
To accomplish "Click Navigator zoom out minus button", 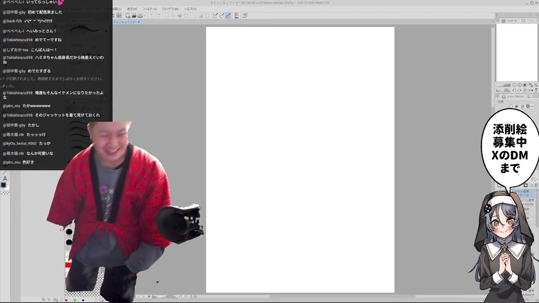I will coord(514,85).
